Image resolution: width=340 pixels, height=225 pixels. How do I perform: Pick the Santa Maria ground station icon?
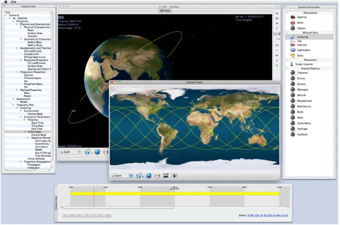(x=293, y=123)
